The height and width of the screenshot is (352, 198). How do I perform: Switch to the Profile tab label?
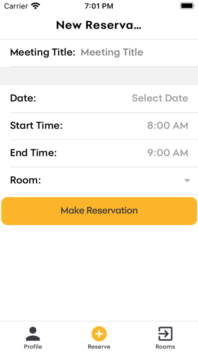tap(33, 346)
